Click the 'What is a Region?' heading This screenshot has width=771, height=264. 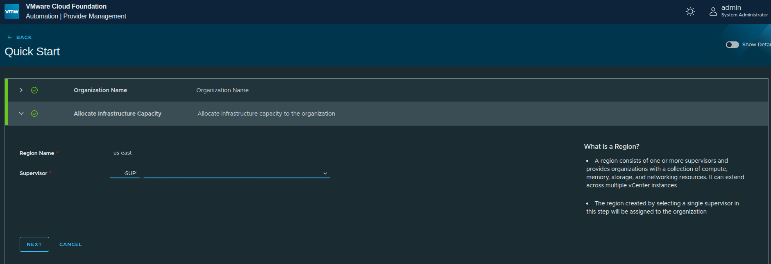pos(612,147)
